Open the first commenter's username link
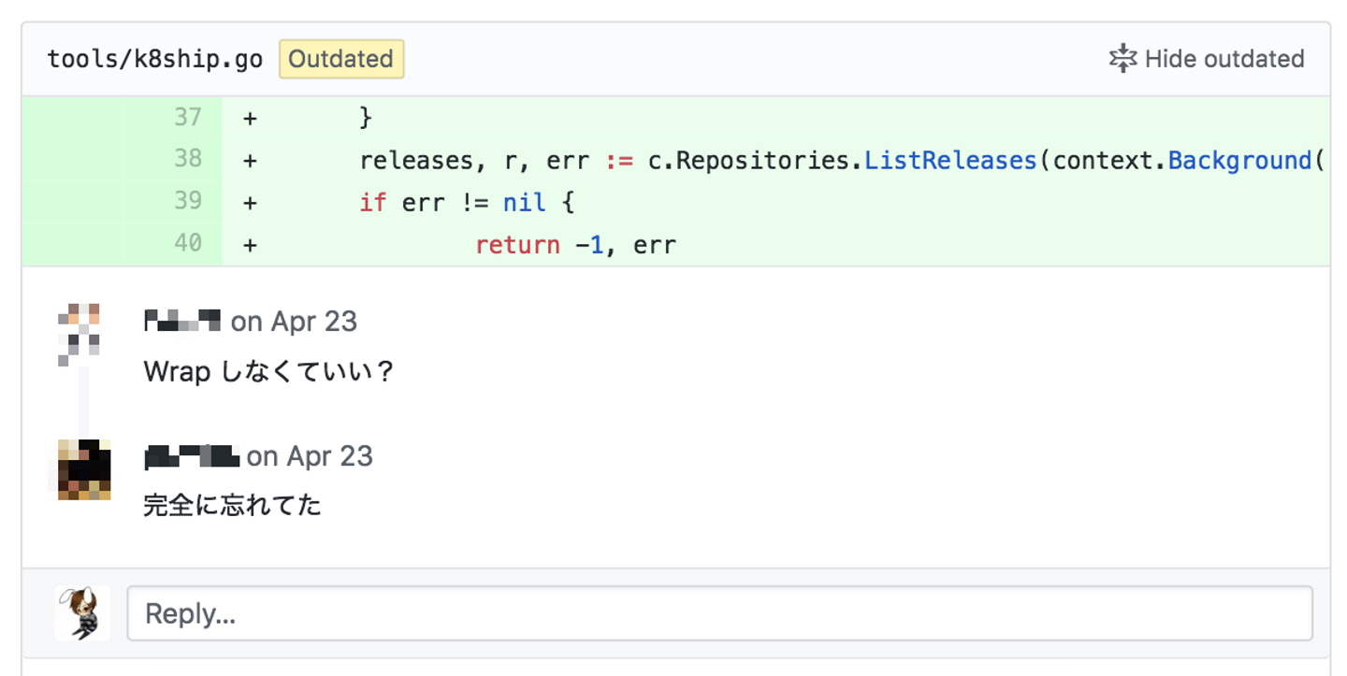The image size is (1347, 676). [x=182, y=322]
